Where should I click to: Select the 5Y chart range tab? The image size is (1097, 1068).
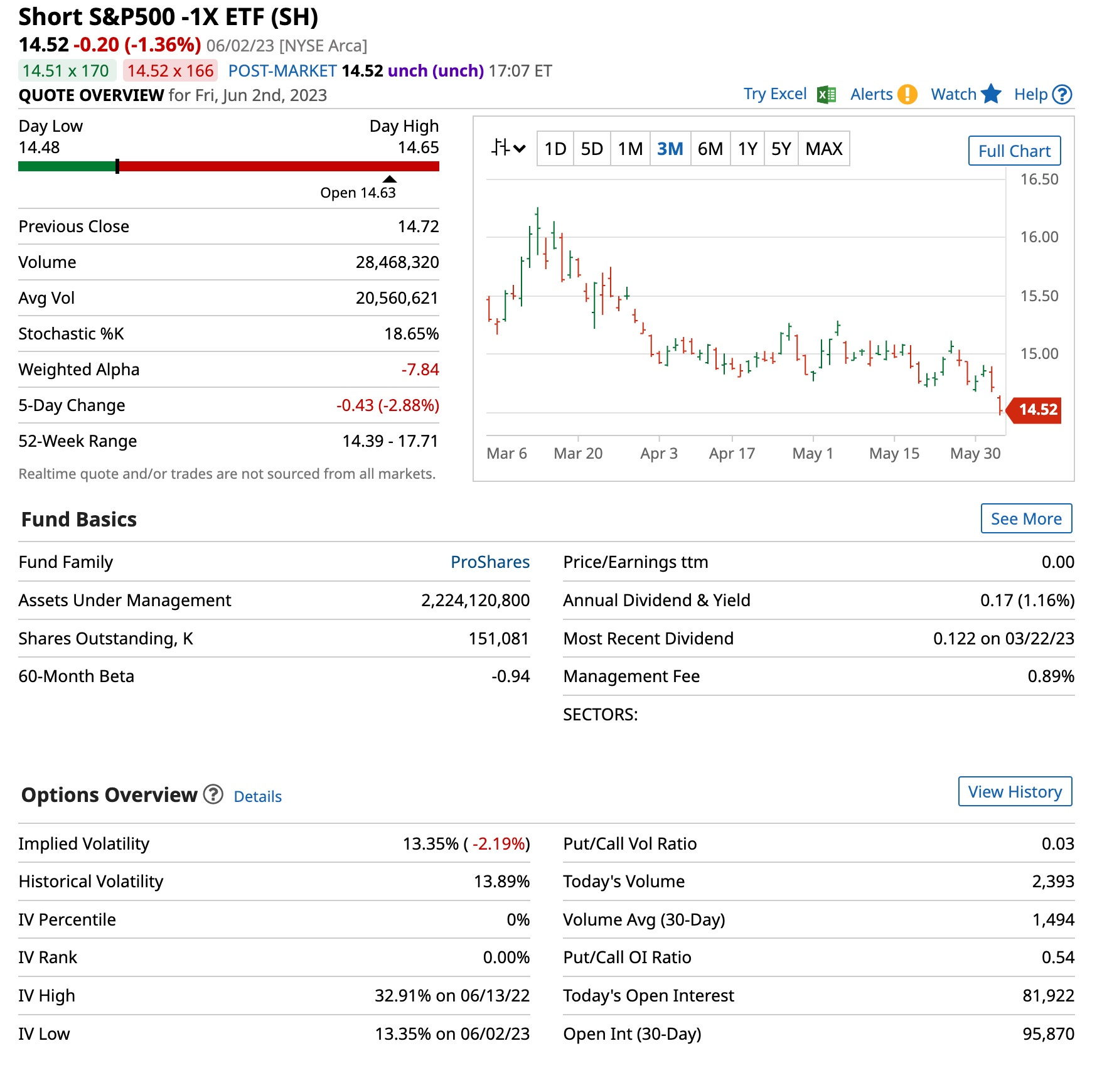pos(781,149)
